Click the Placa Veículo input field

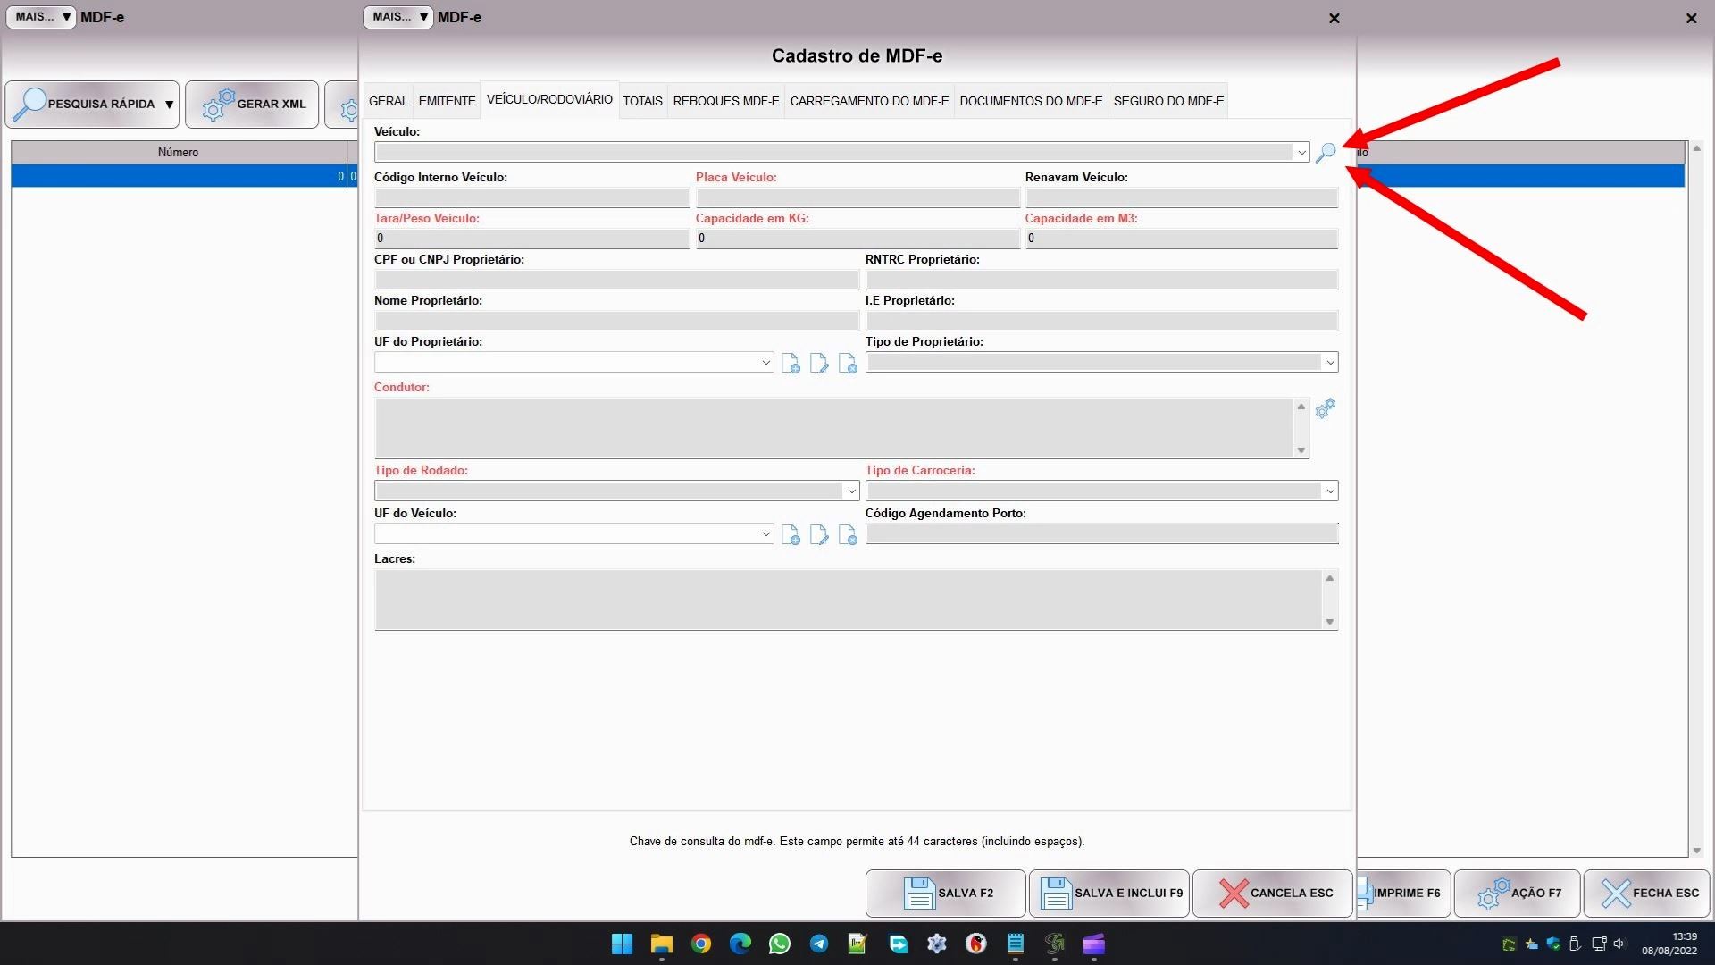[857, 197]
